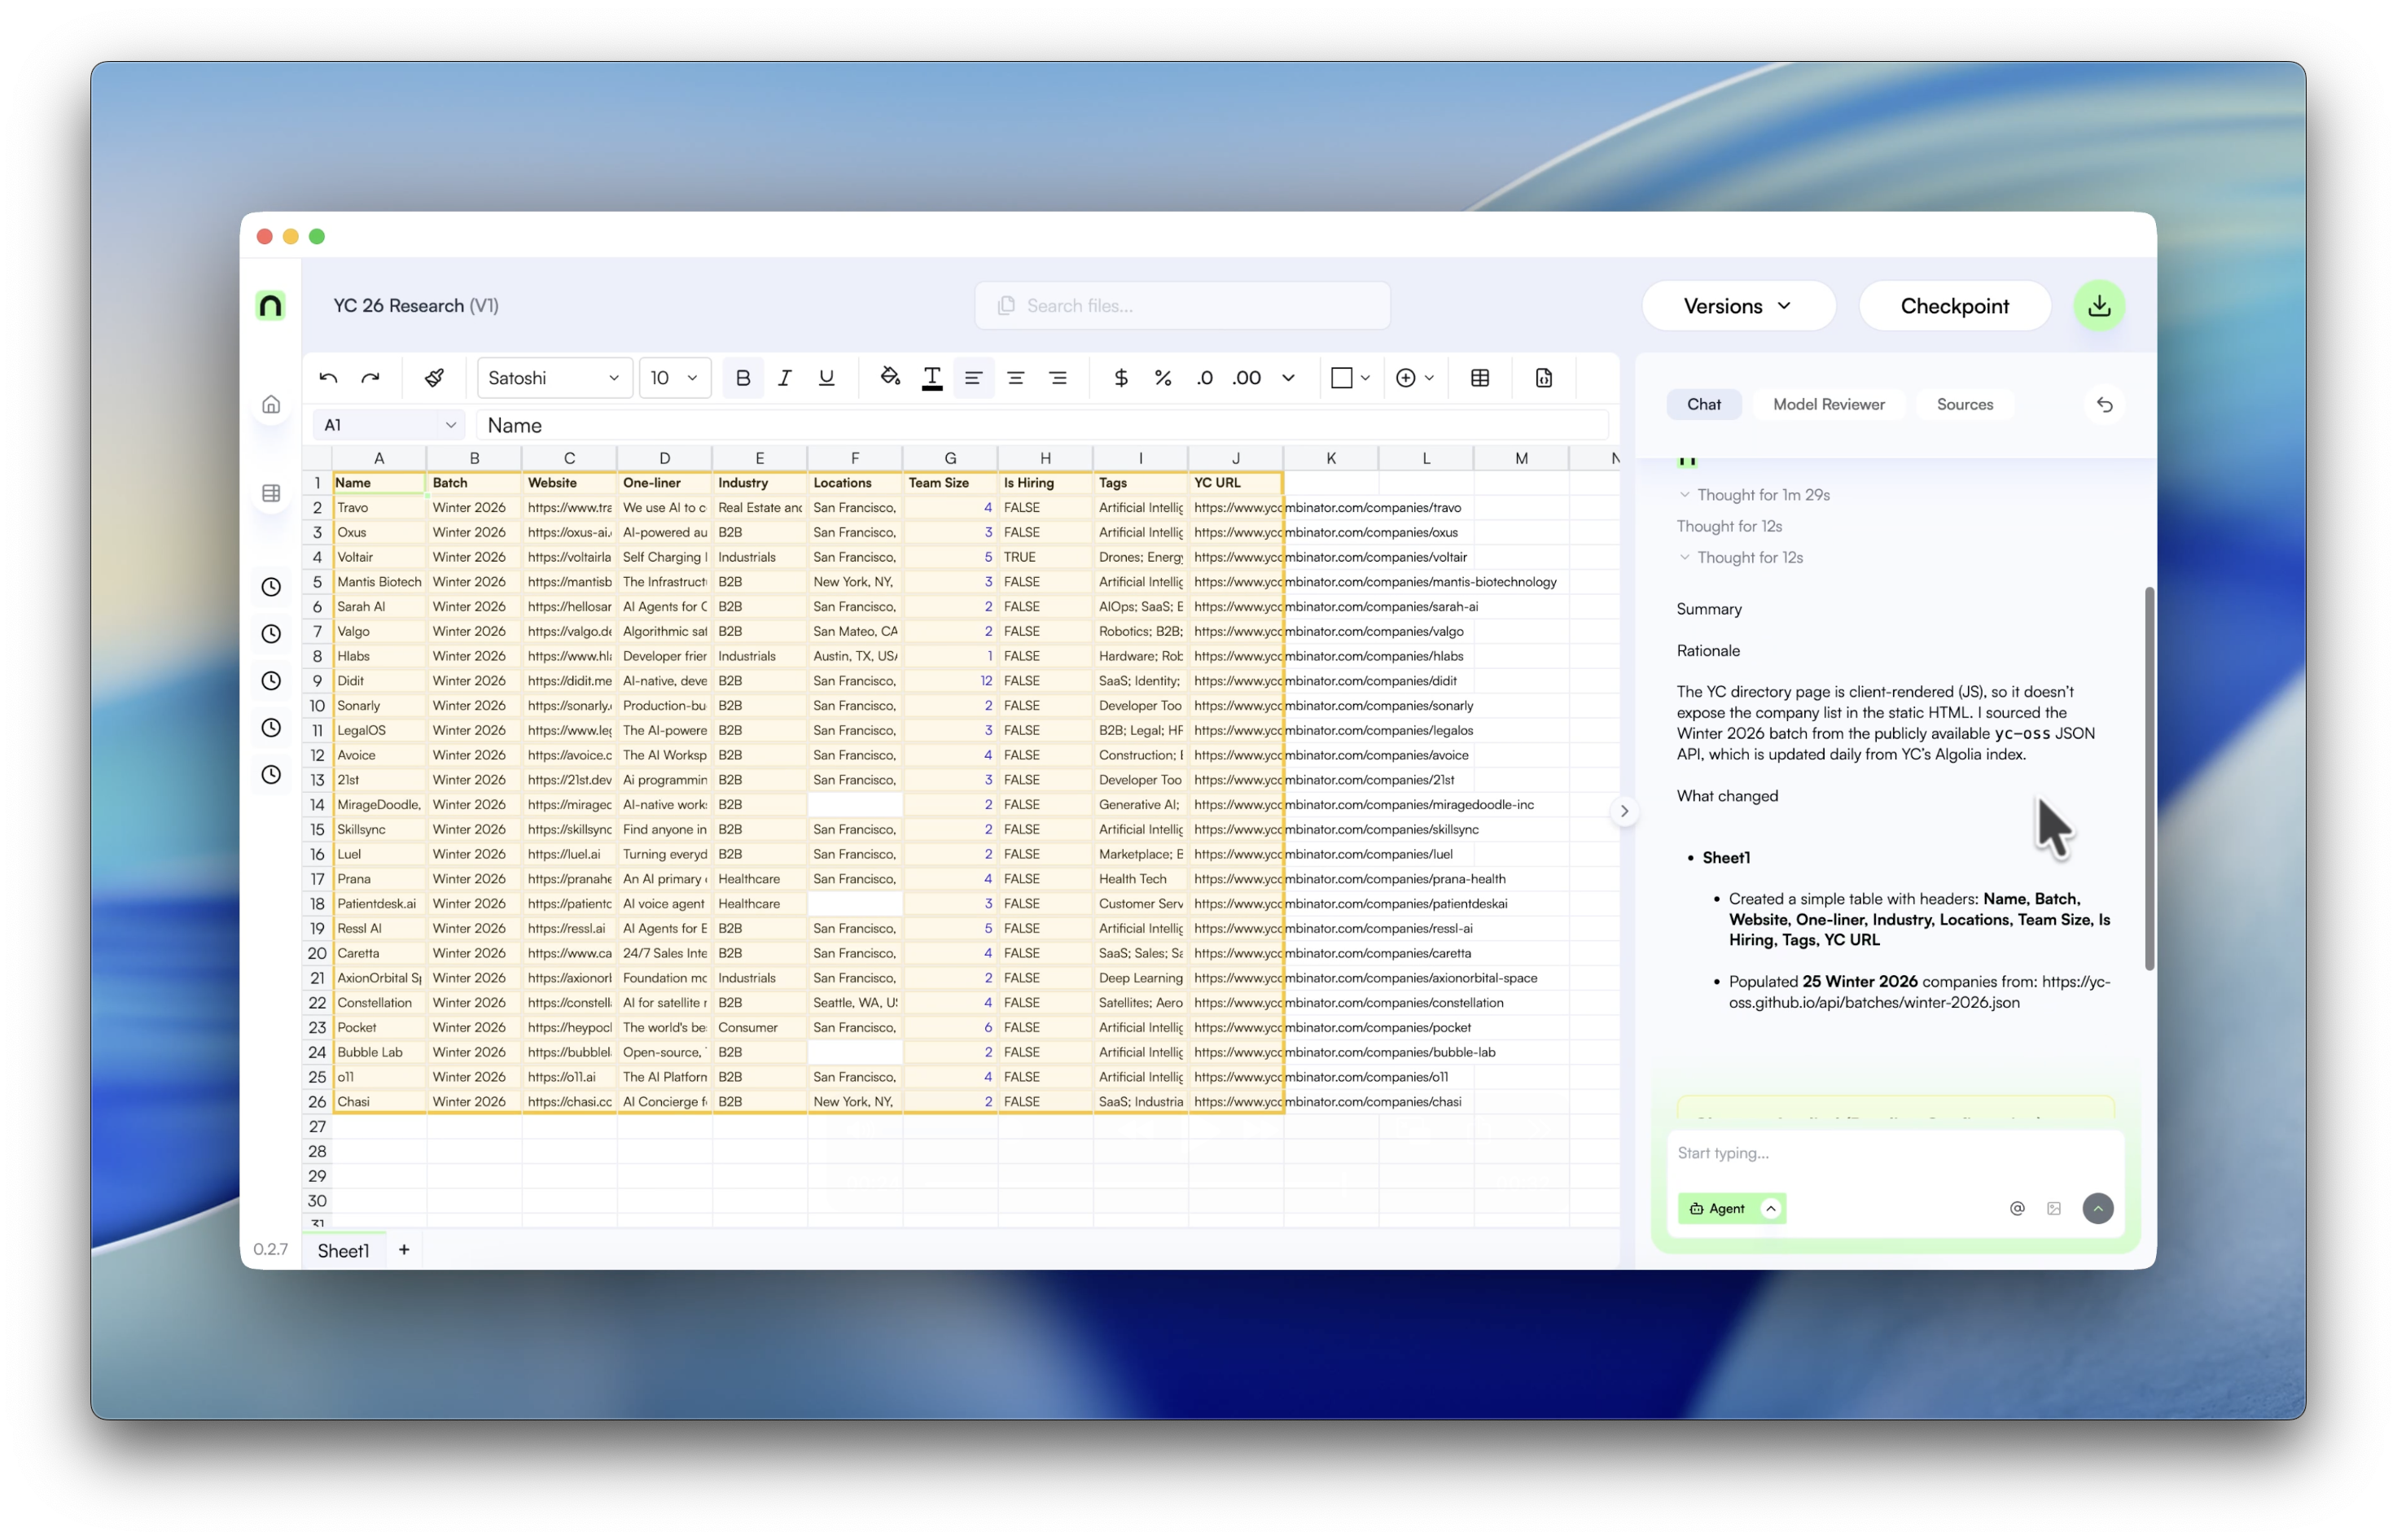Click the Search files input field
2397x1540 pixels.
pos(1182,306)
